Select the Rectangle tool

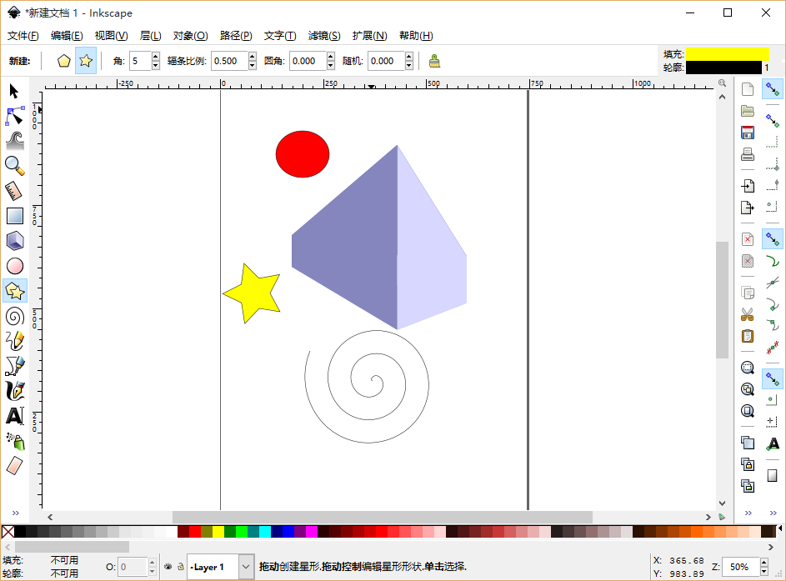[x=14, y=216]
